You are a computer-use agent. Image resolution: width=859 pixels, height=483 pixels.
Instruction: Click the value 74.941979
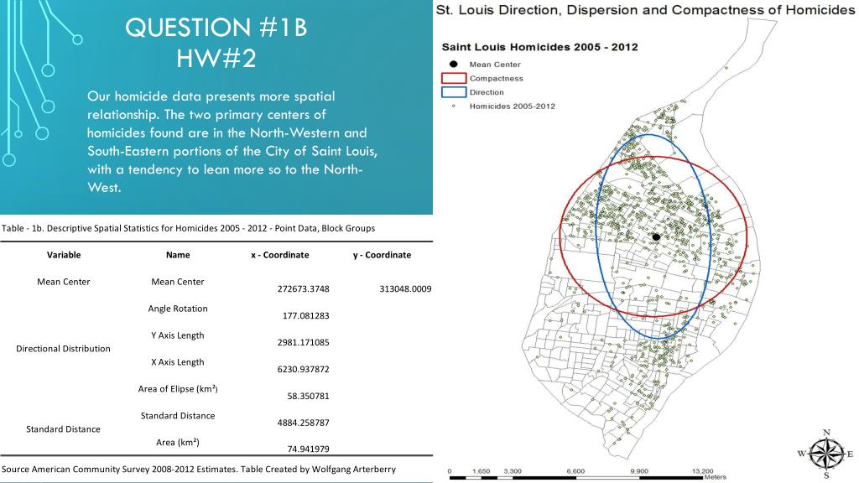click(x=308, y=449)
